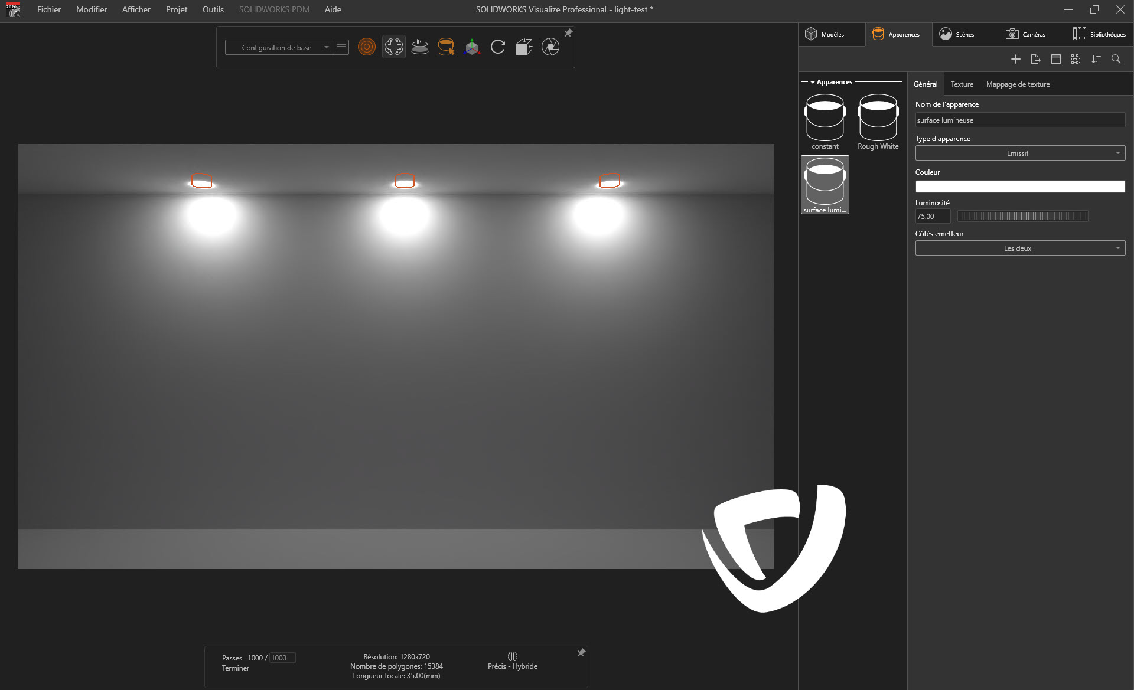Open the Outils menu
Screen dimensions: 1134x690
213,9
